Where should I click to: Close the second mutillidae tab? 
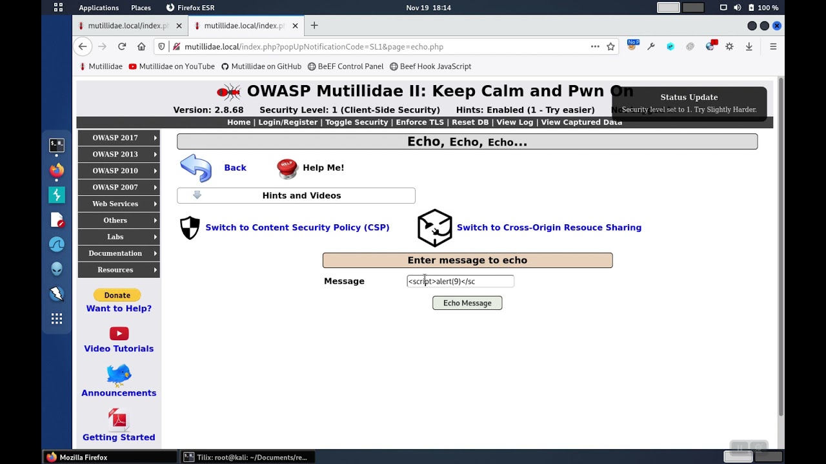295,26
